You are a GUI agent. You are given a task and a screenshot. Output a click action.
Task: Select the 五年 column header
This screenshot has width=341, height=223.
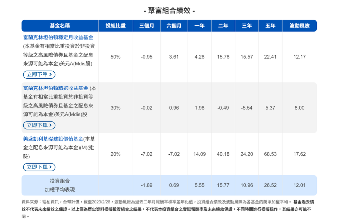click(270, 26)
